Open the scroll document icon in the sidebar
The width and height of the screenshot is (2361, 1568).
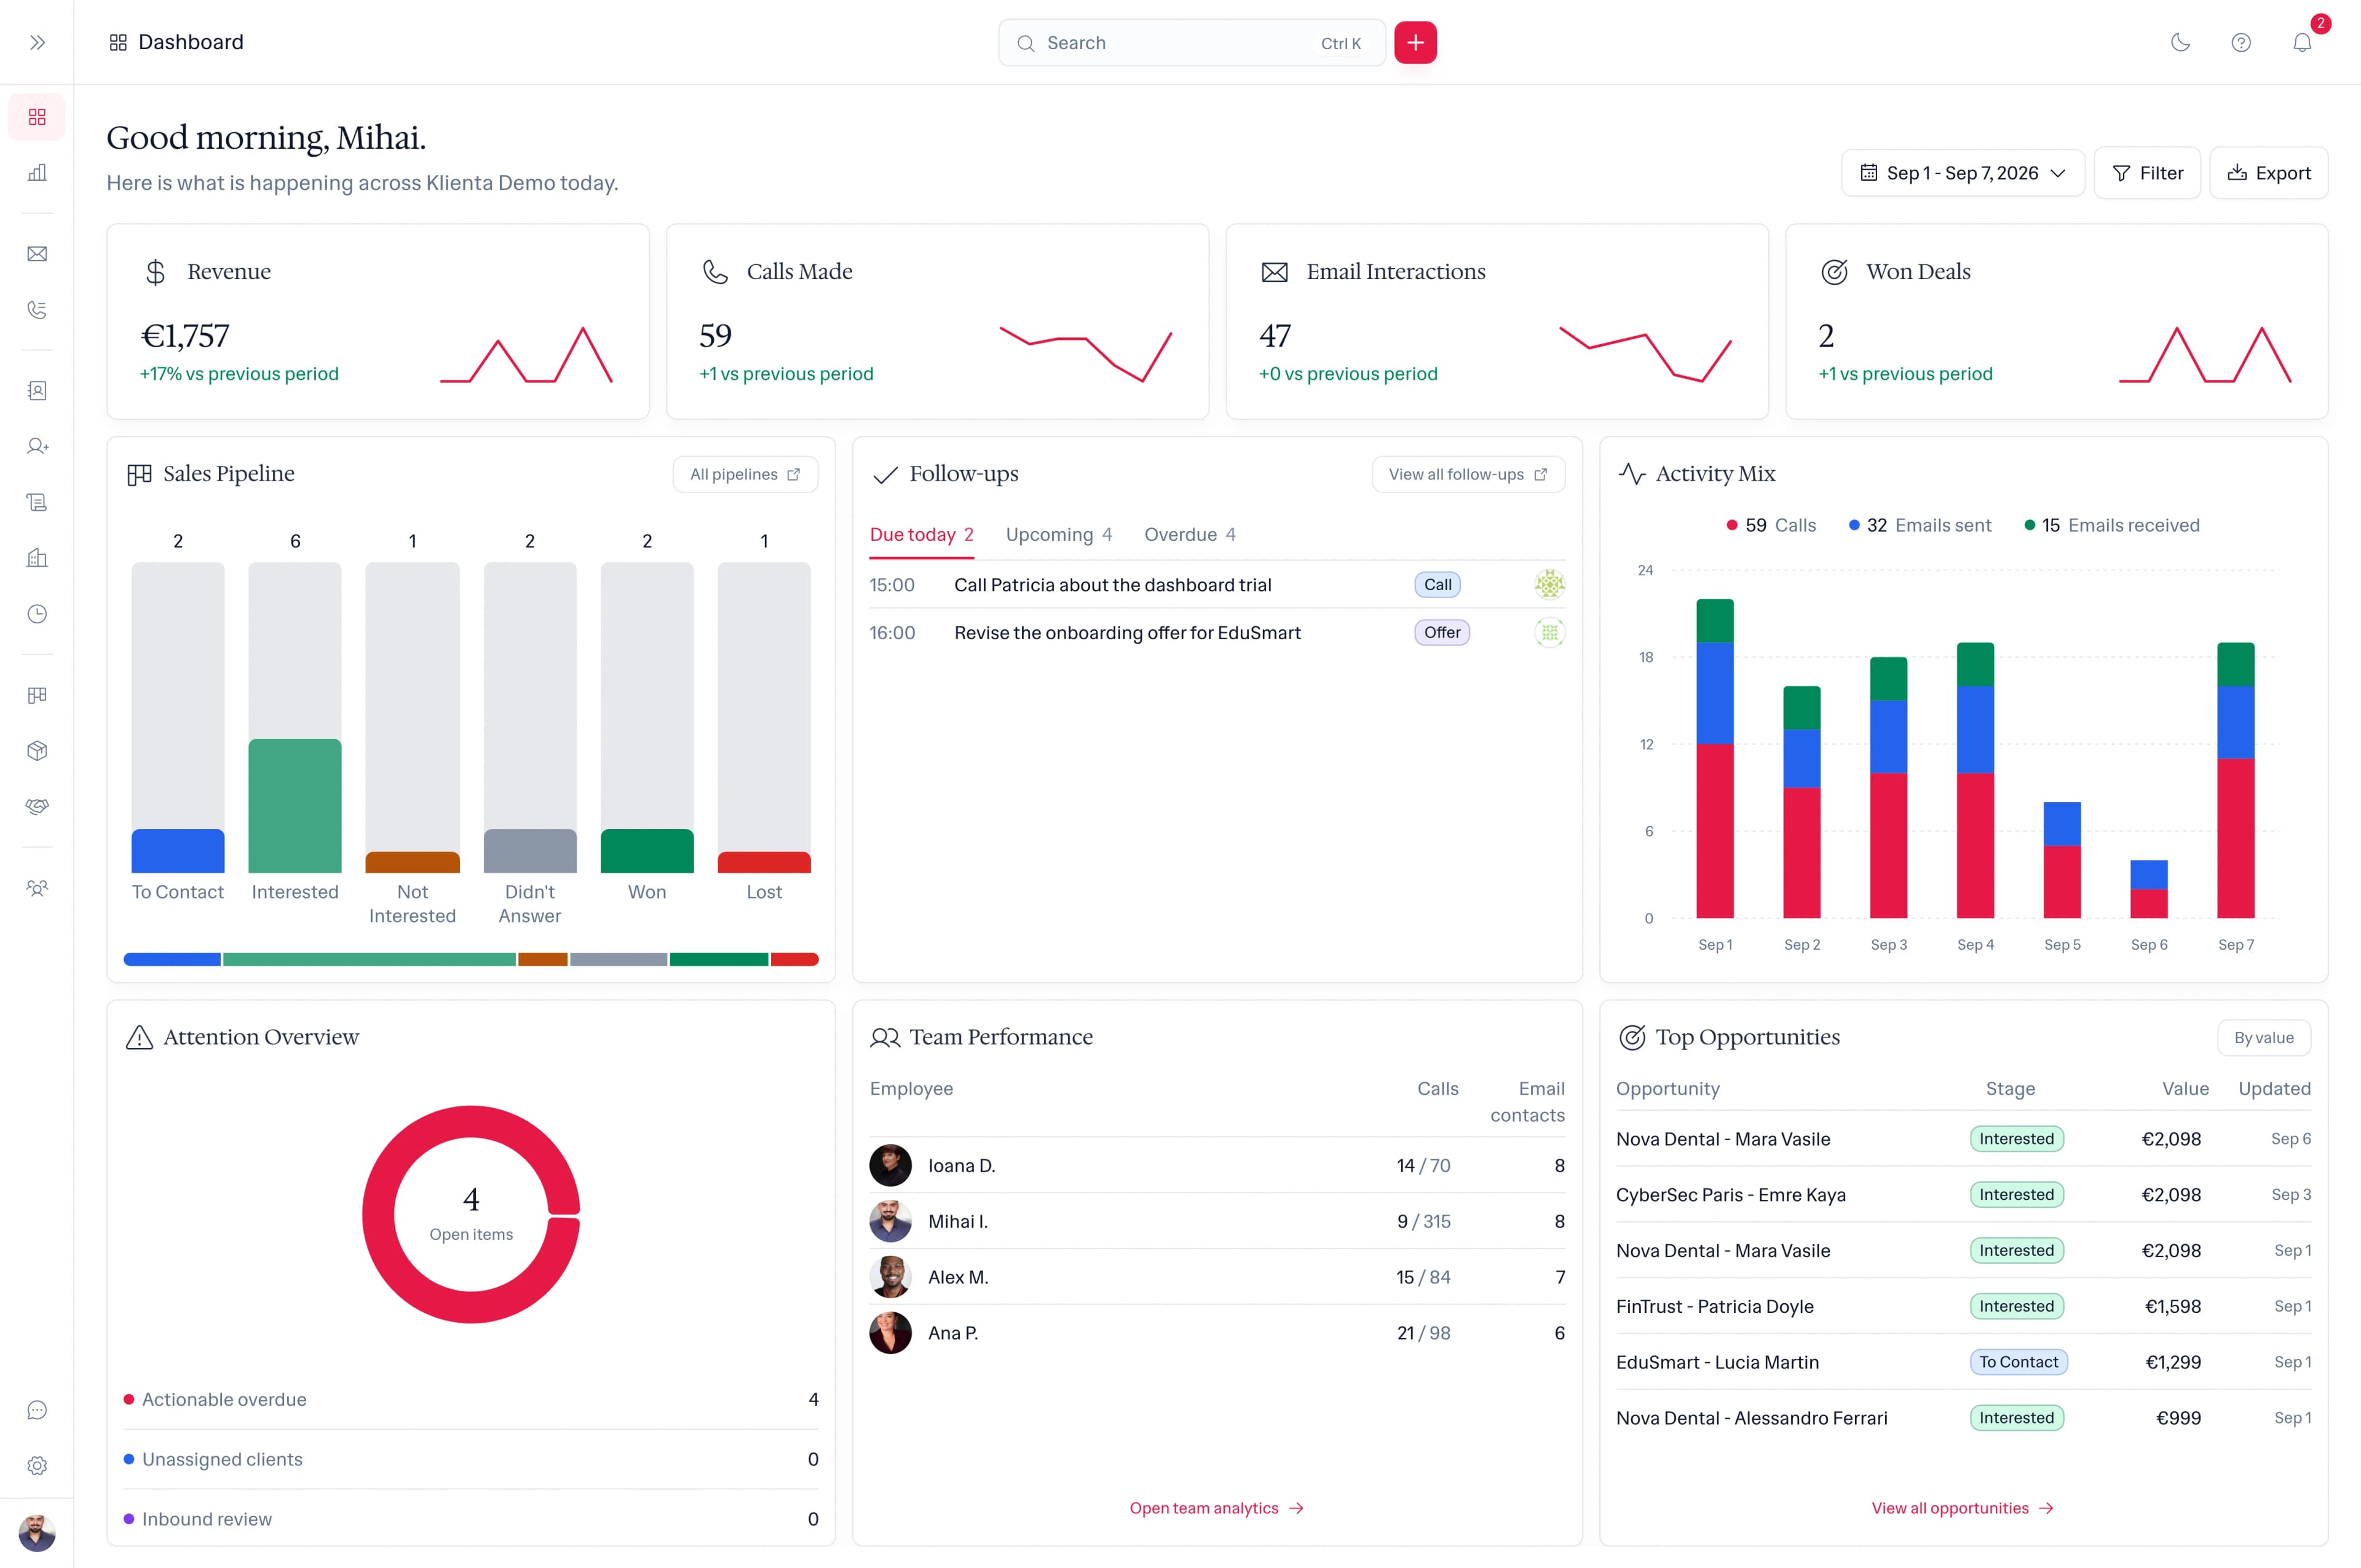click(37, 502)
